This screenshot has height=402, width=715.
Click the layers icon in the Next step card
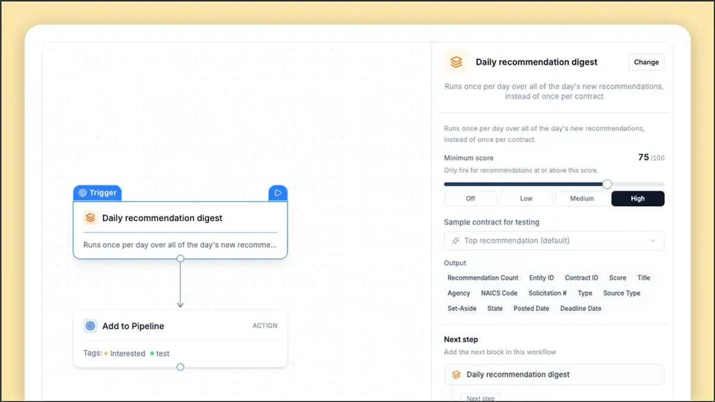coord(456,375)
